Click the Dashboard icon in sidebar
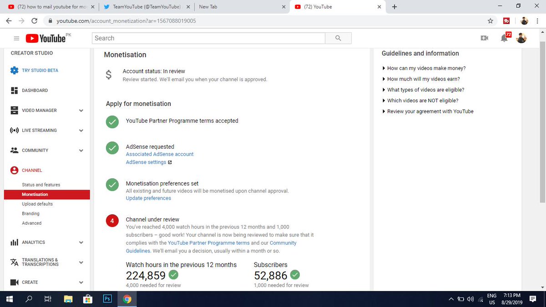546x307 pixels. tap(14, 91)
